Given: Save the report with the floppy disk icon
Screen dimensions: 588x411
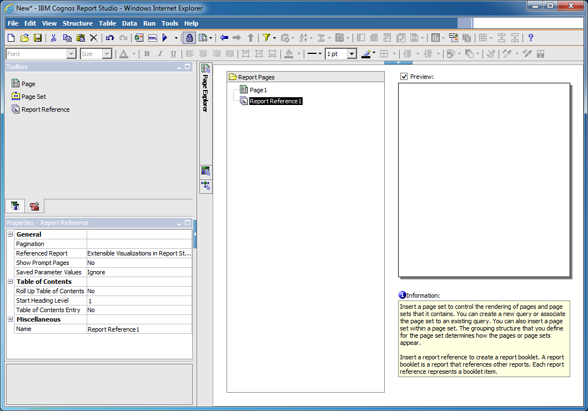Looking at the screenshot, I should coord(38,38).
